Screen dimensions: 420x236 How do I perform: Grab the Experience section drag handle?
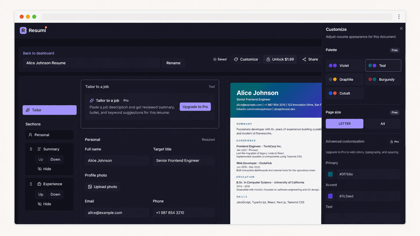click(x=31, y=184)
